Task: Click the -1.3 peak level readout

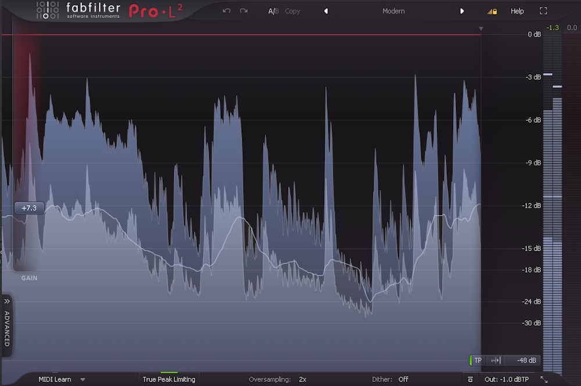Action: pyautogui.click(x=552, y=28)
